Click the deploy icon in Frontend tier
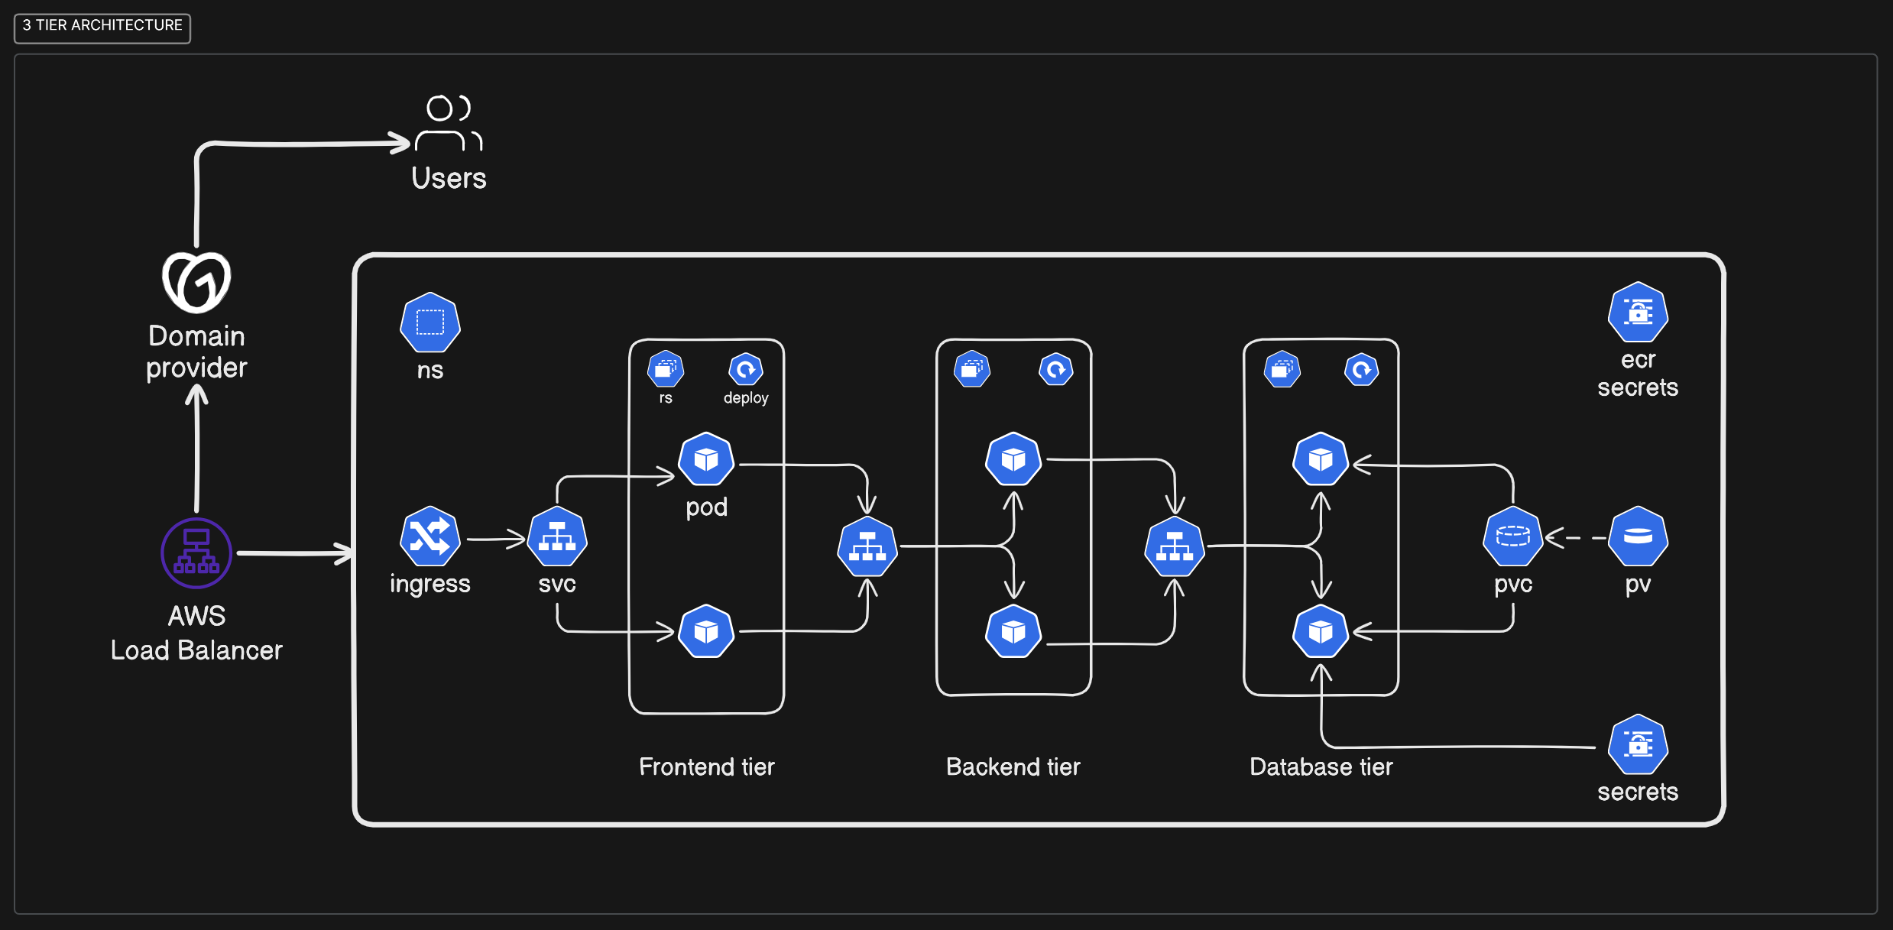1893x930 pixels. coord(746,370)
